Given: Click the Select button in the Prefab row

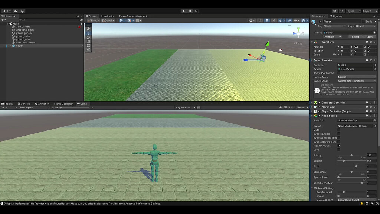Looking at the screenshot, I should [x=355, y=37].
